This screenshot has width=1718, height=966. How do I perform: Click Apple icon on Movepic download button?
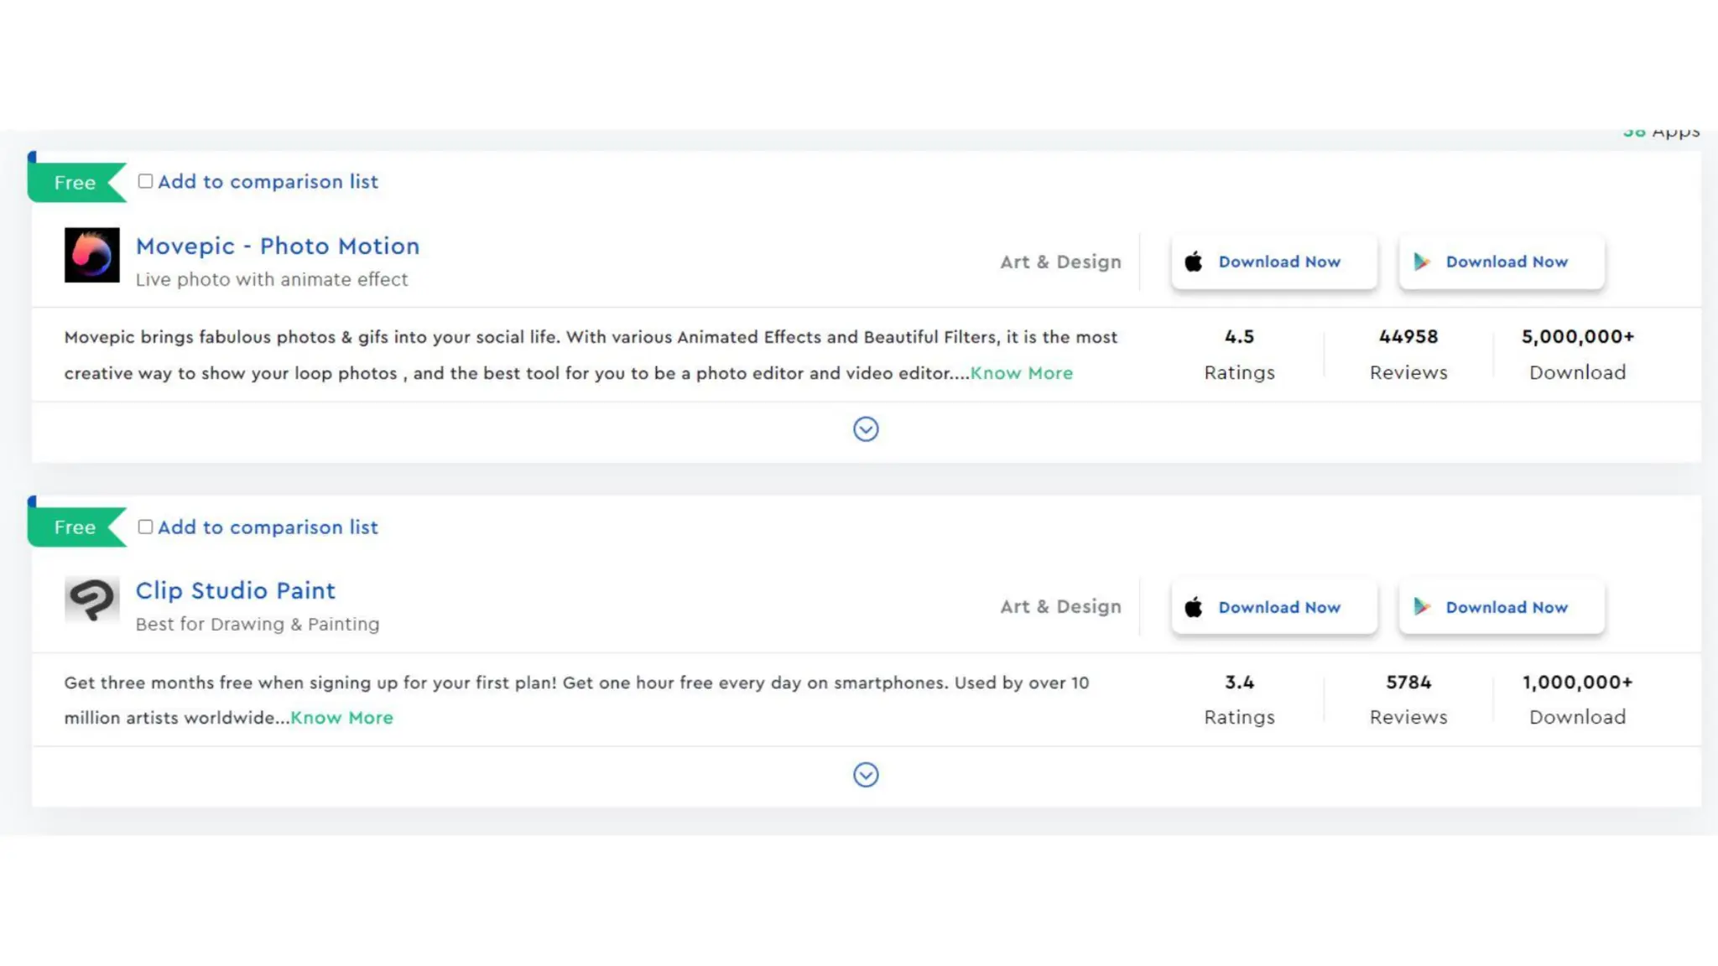point(1194,262)
